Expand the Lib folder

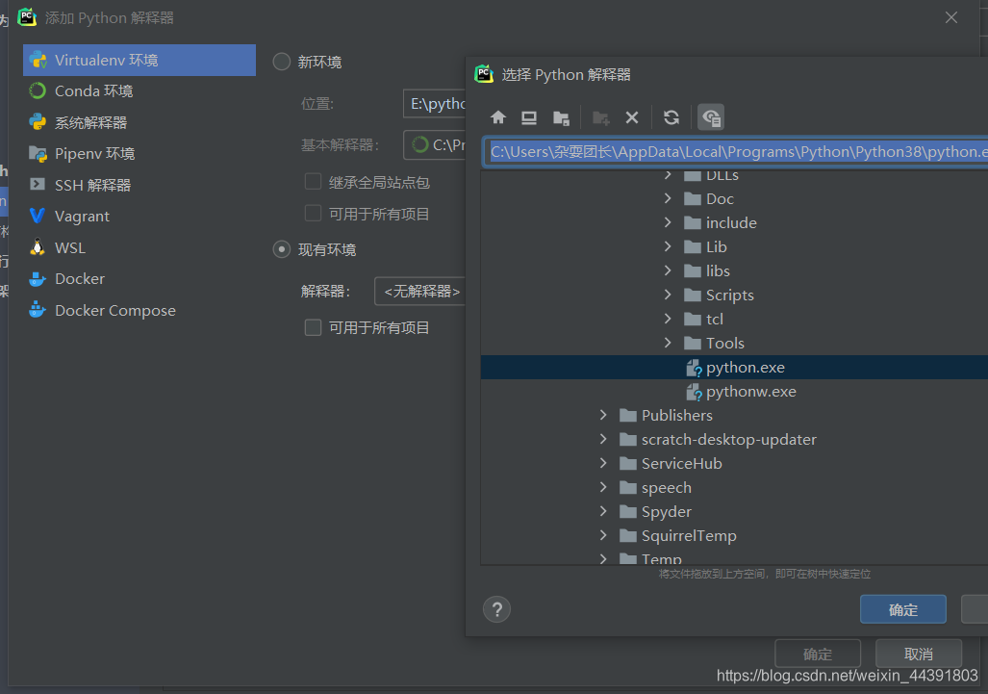pos(668,246)
